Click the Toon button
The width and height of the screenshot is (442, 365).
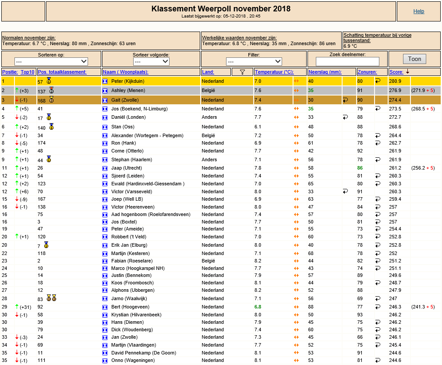click(x=414, y=59)
